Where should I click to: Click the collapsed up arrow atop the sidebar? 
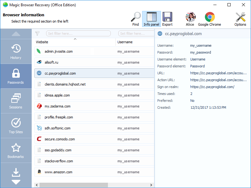[16, 34]
